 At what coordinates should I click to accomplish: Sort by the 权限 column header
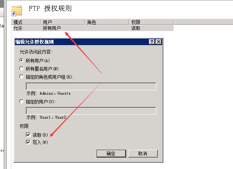(x=151, y=22)
